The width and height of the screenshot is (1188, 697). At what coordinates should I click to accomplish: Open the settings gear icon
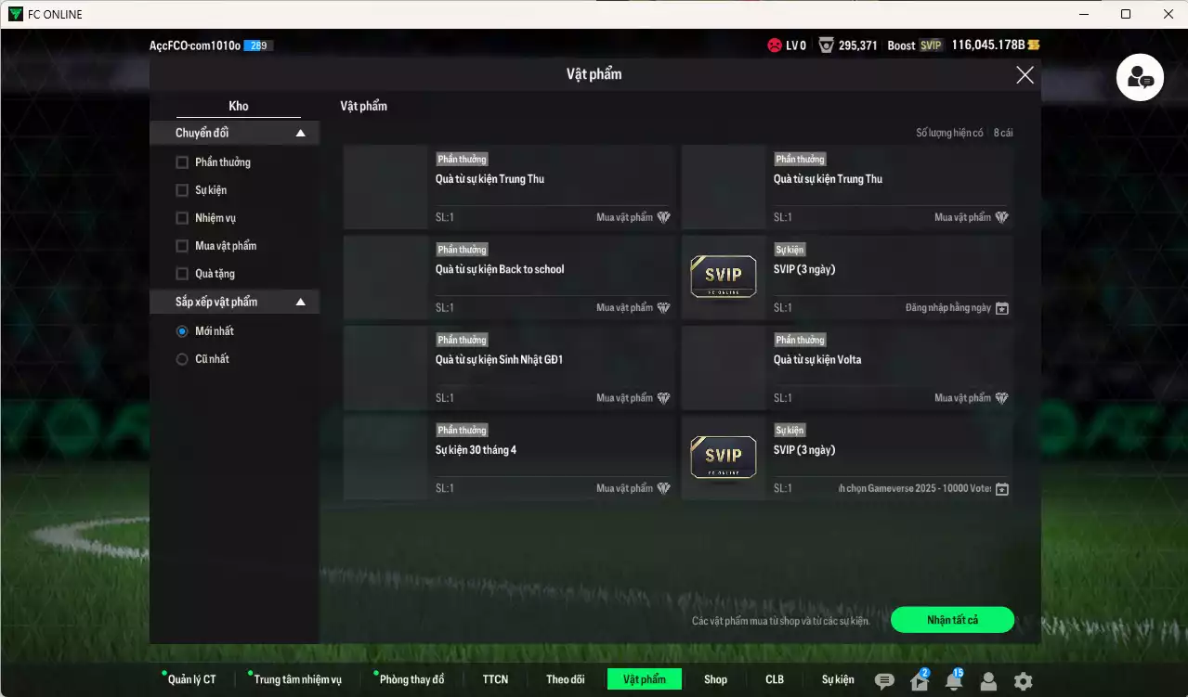point(1023,681)
